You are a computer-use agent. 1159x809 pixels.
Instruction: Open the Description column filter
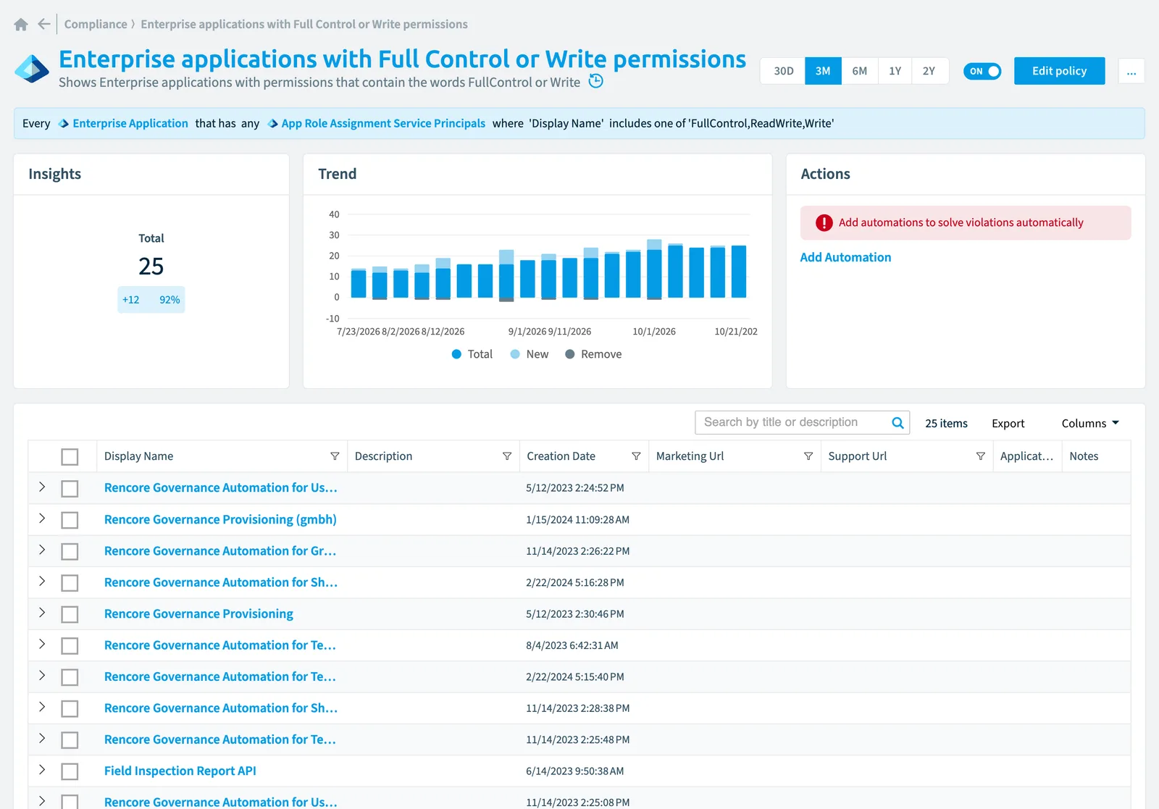click(507, 456)
